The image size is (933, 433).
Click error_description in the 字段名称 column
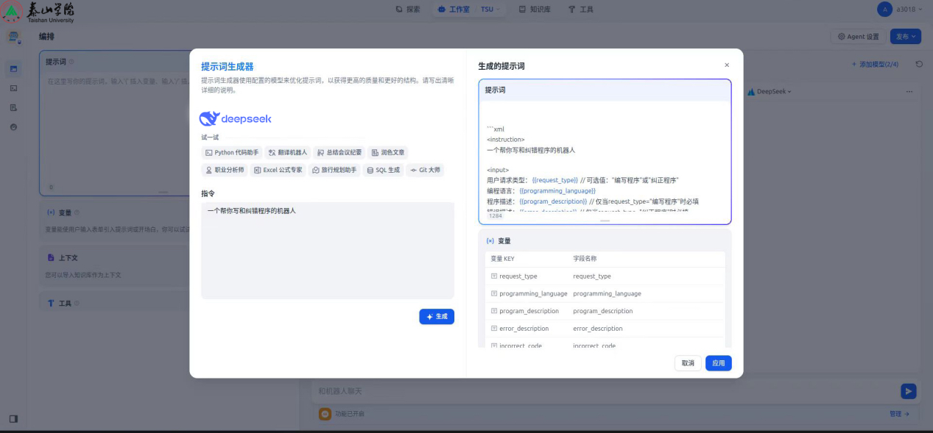(x=598, y=329)
